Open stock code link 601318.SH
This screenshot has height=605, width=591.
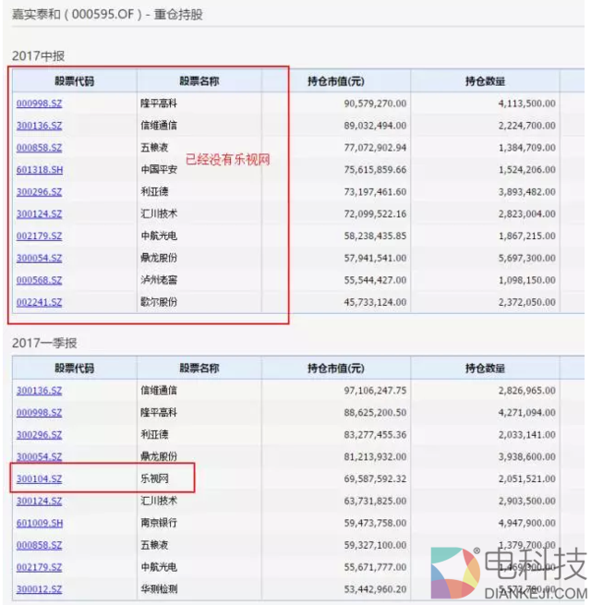(40, 170)
